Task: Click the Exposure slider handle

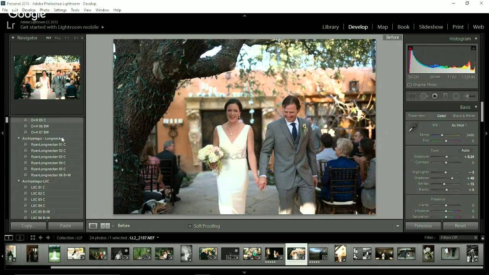Action: pos(447,157)
